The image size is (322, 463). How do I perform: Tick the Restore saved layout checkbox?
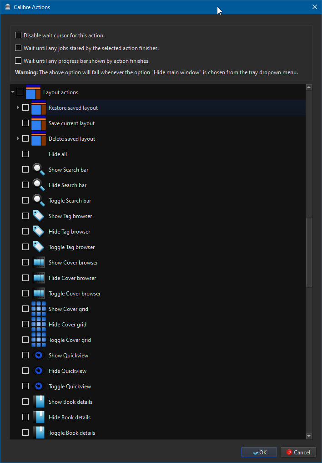(25, 108)
